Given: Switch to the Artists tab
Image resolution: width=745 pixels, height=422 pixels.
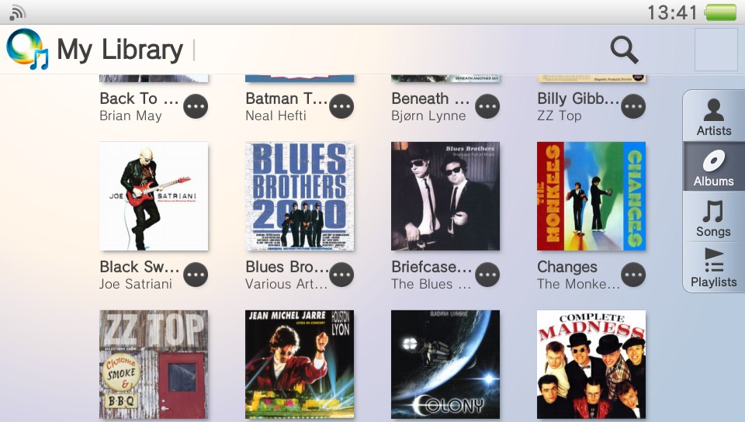Looking at the screenshot, I should 714,117.
